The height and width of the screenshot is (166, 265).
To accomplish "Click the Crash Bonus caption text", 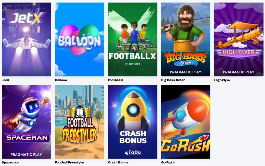I will 118,162.
